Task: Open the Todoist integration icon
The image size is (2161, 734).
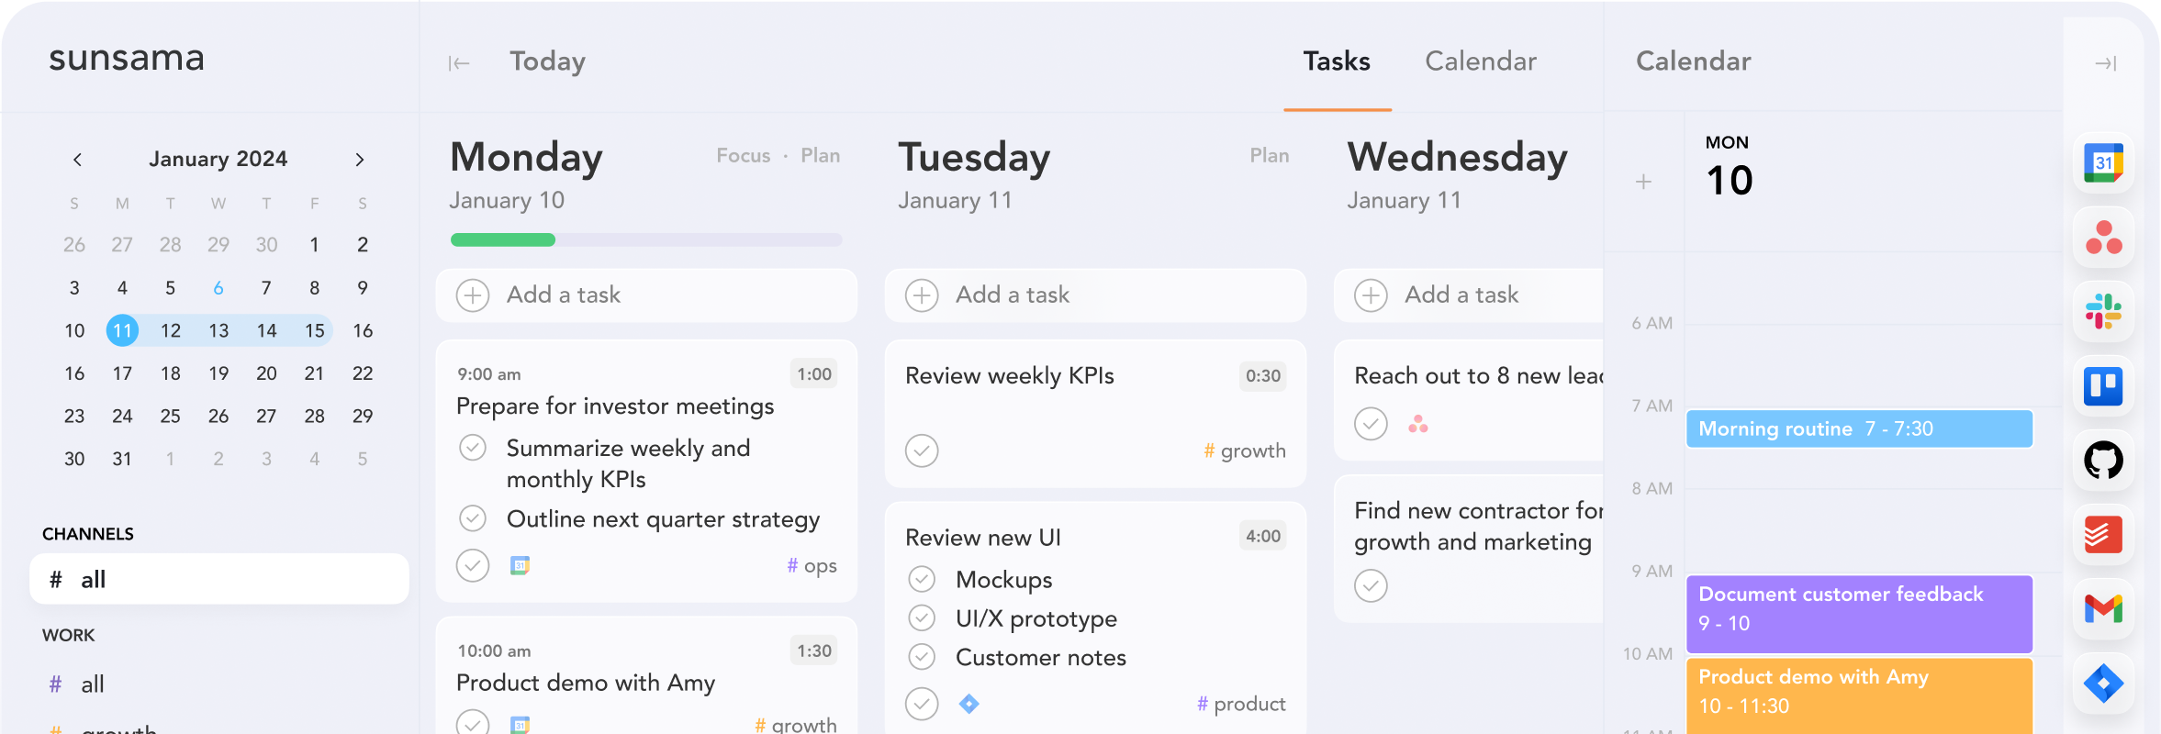Action: (2103, 535)
